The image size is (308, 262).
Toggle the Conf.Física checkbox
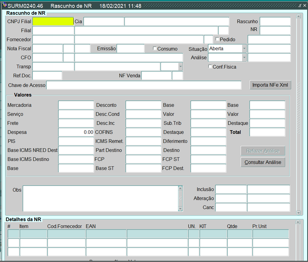pyautogui.click(x=210, y=66)
